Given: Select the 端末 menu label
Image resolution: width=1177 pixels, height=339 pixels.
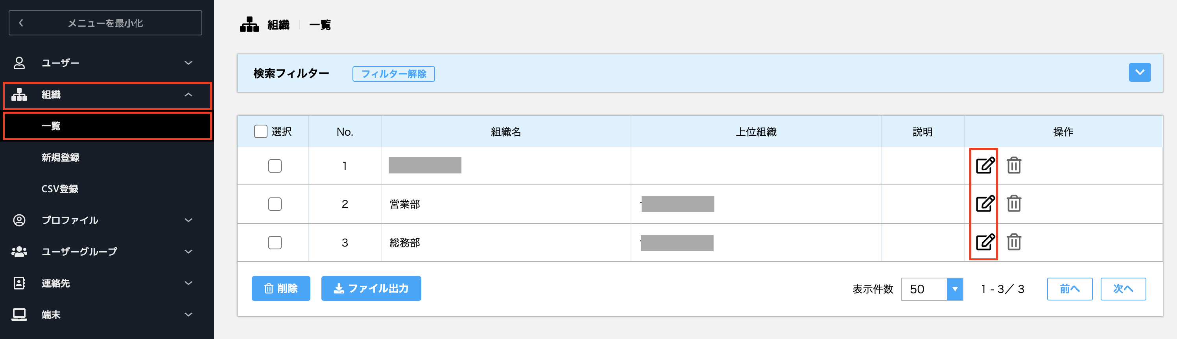Looking at the screenshot, I should (x=51, y=315).
